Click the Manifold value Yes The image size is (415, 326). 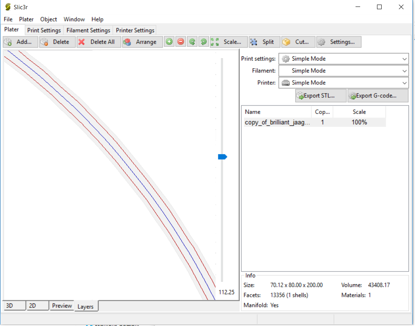click(x=275, y=305)
